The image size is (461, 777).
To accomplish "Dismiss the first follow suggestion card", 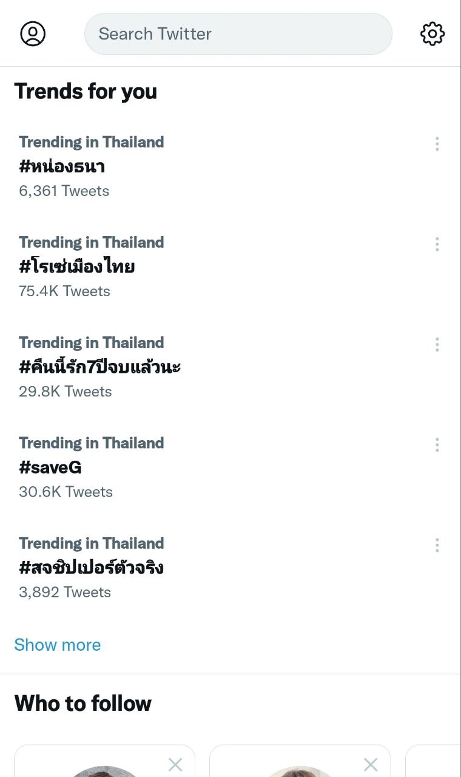I will 175,765.
